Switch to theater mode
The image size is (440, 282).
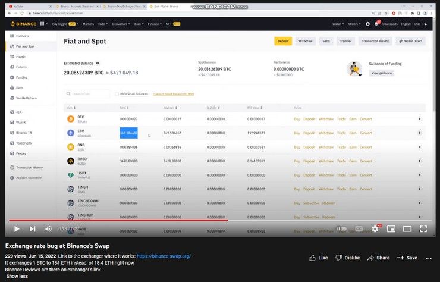pyautogui.click(x=407, y=229)
